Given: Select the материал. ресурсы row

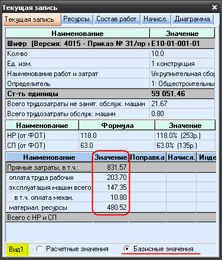Looking at the screenshot, I should pos(111,208).
